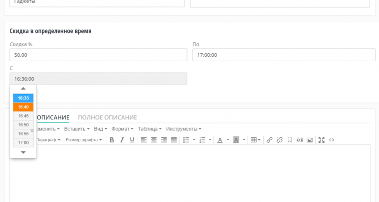Open the bulleted list style dropdown arrow

coord(194,140)
